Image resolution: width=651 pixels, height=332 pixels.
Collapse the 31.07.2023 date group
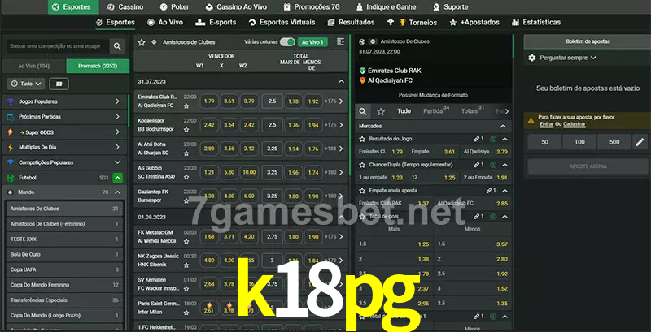[x=341, y=81]
